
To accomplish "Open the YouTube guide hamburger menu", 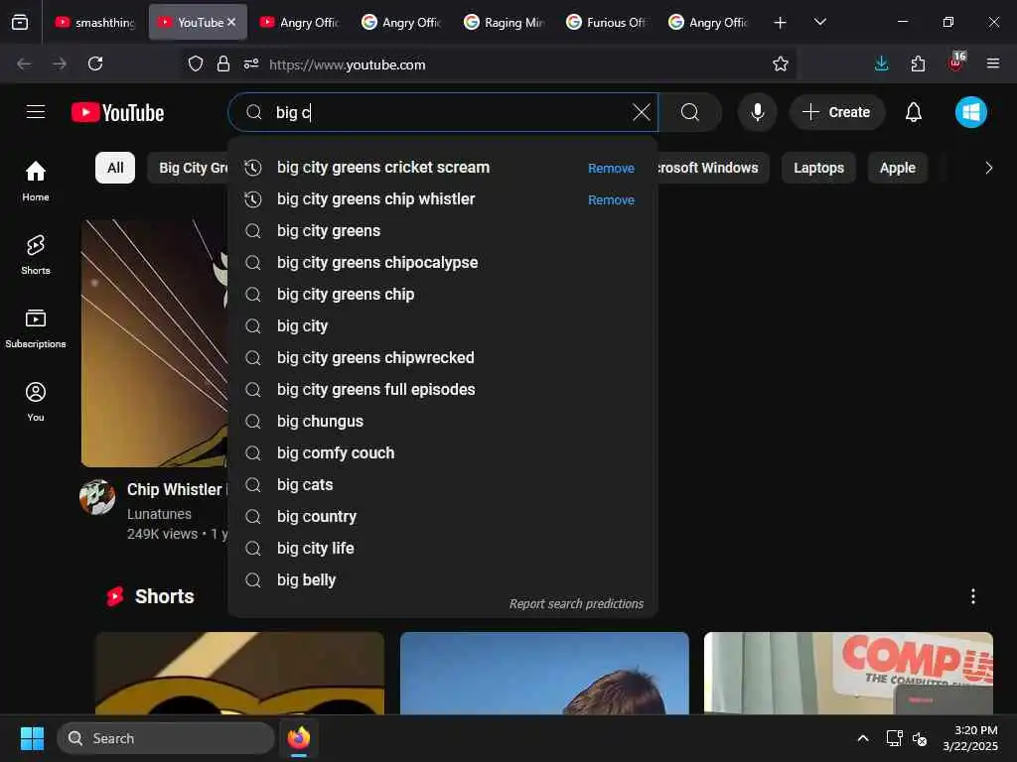I will (x=36, y=112).
